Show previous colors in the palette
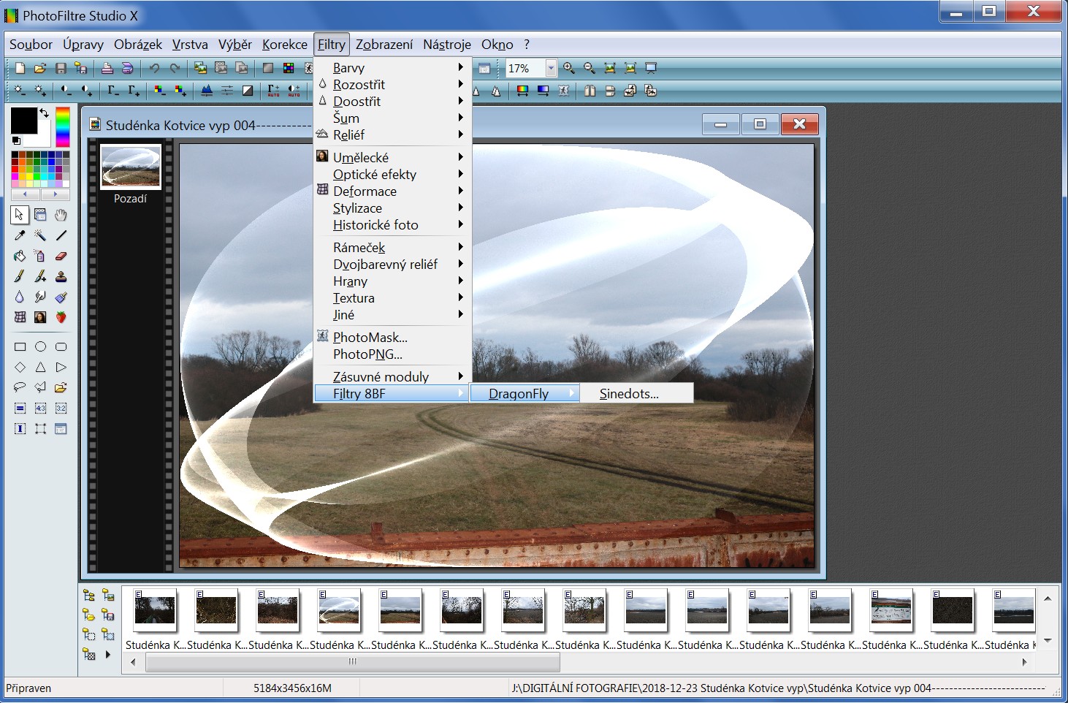1068x703 pixels. [x=26, y=194]
